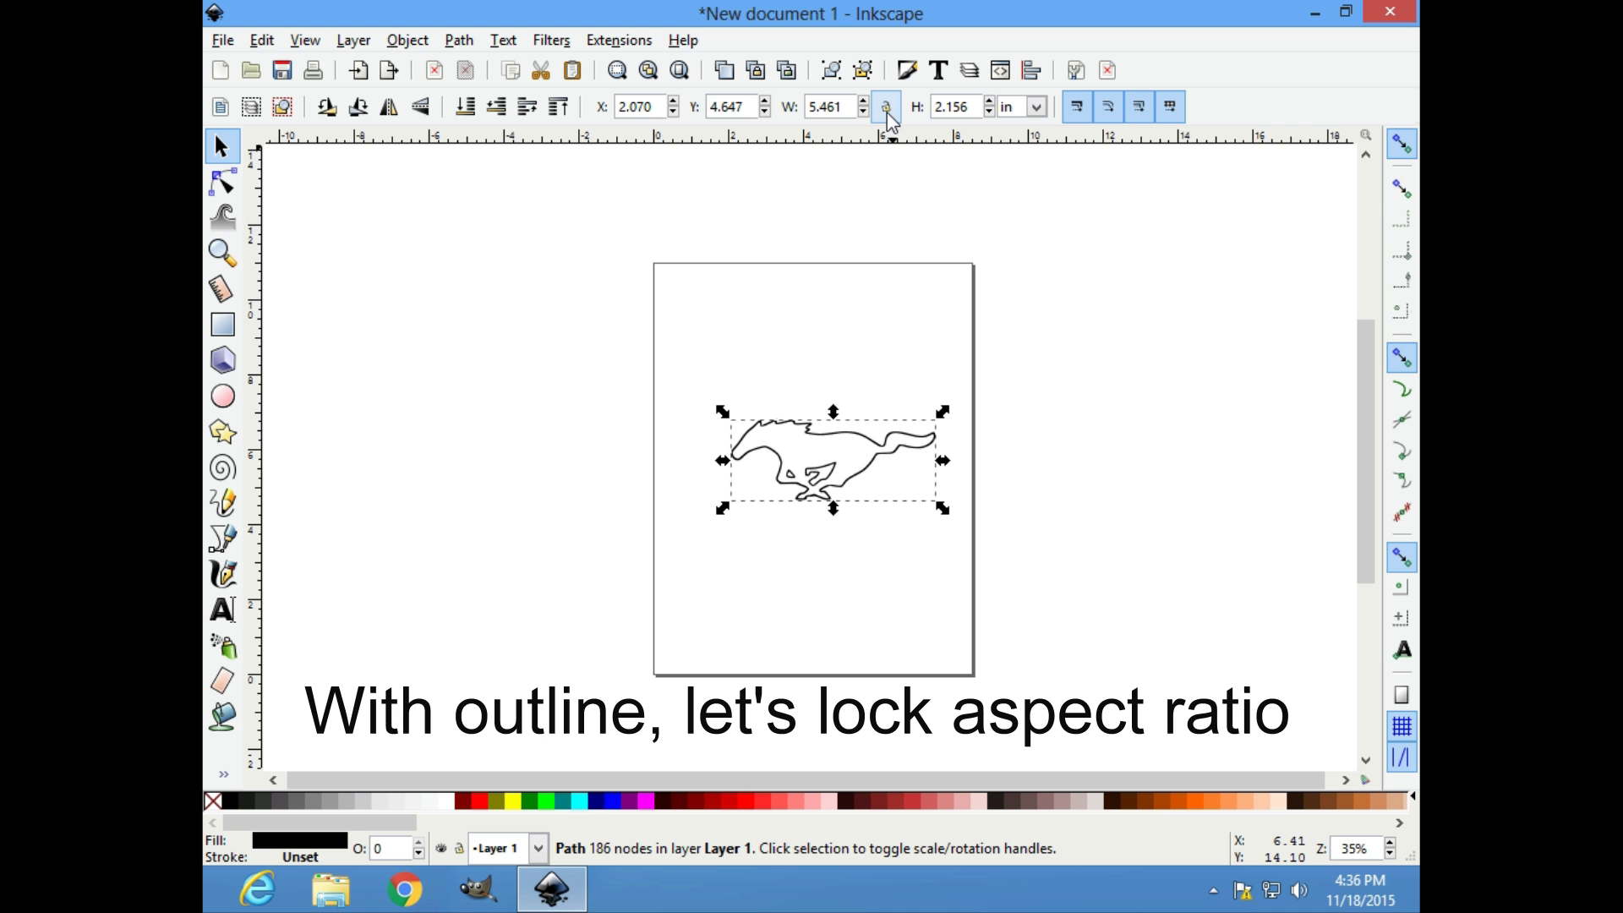Increase the zoom percentage stepper
The width and height of the screenshot is (1623, 913).
pyautogui.click(x=1390, y=843)
